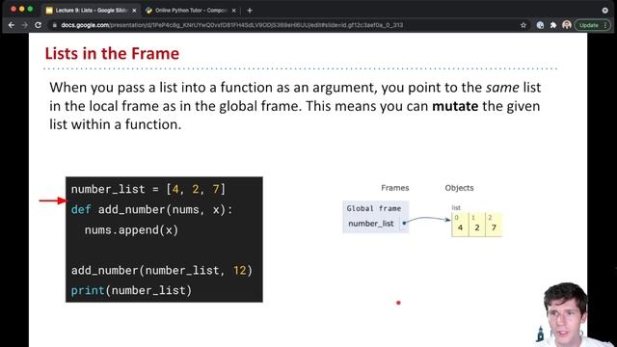Click list cell containing value 2
Image resolution: width=617 pixels, height=347 pixels.
[477, 225]
